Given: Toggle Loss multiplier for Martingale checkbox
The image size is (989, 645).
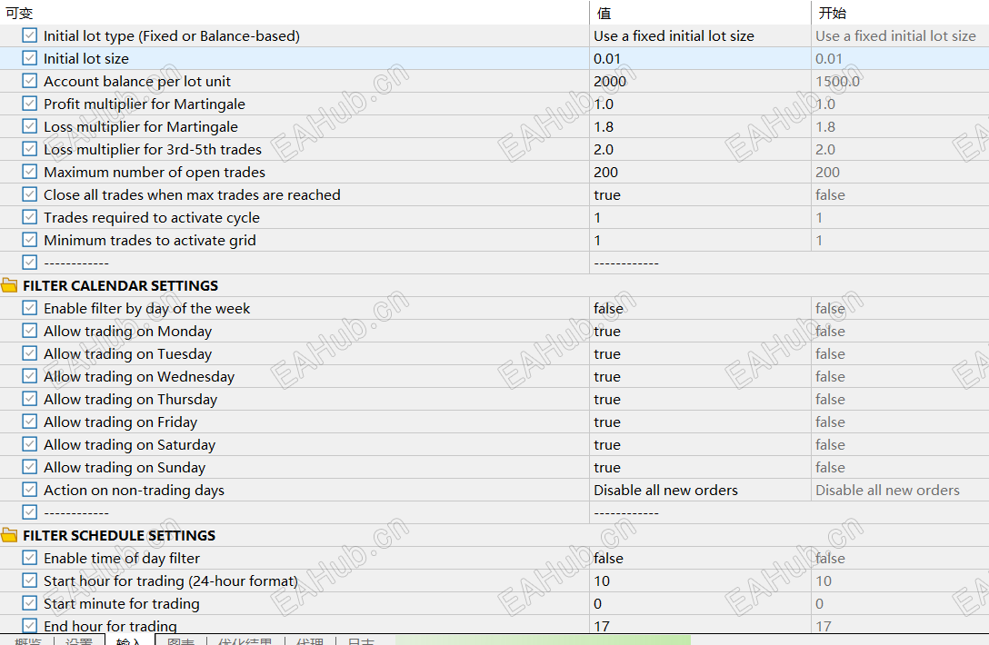Looking at the screenshot, I should pos(30,126).
